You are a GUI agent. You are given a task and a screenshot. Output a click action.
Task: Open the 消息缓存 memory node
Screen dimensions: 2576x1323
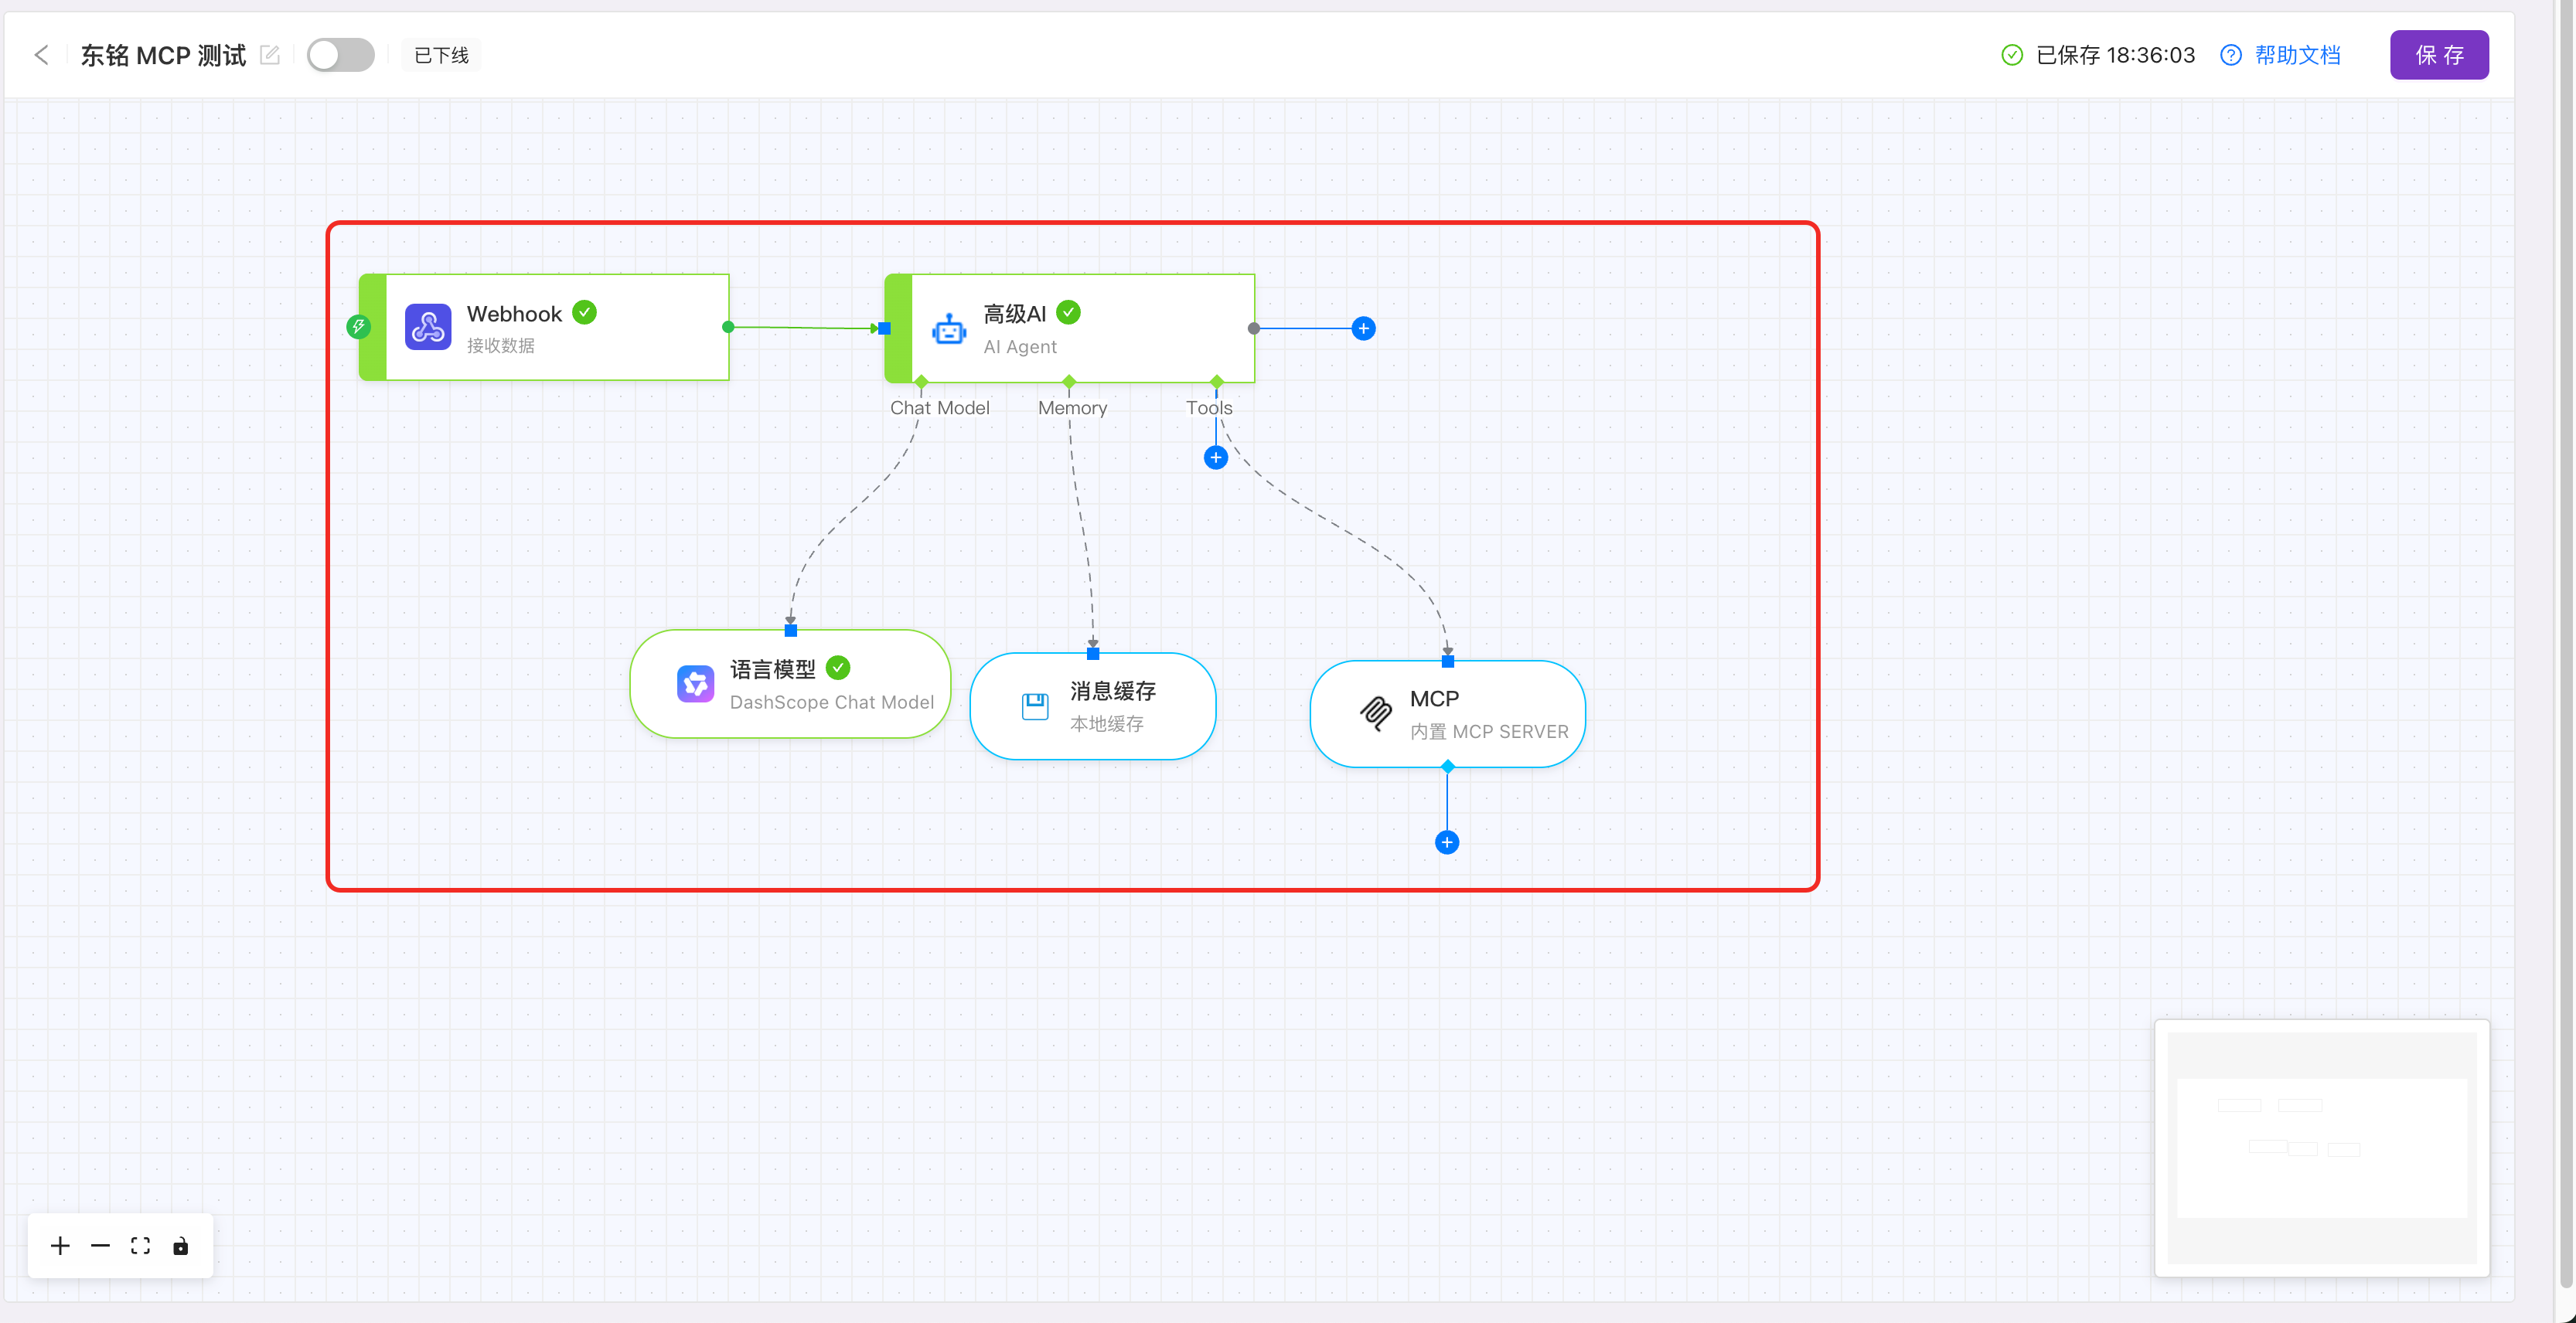1093,706
